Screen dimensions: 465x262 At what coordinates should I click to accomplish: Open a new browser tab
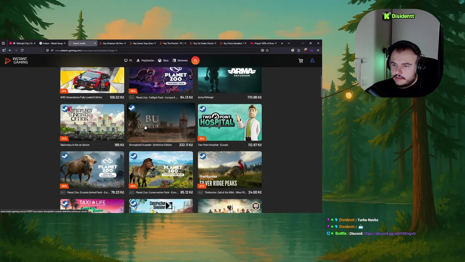click(x=282, y=43)
